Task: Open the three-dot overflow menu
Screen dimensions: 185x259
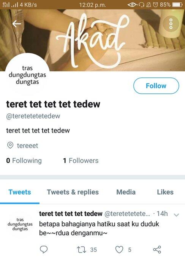Action: [171, 24]
